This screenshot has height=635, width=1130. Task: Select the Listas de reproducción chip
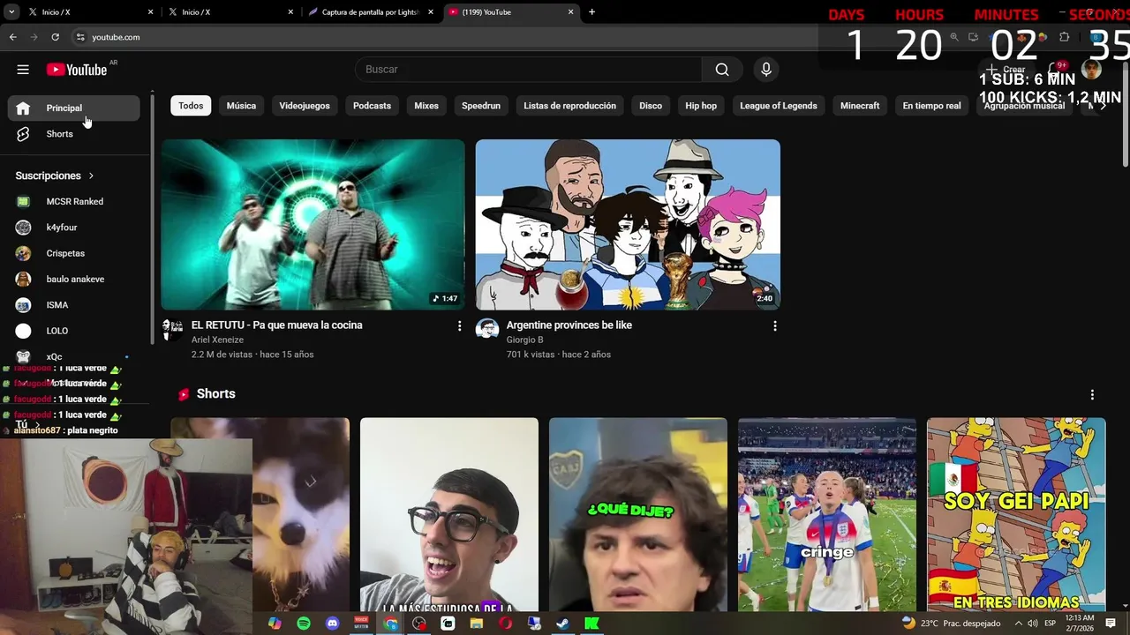569,106
